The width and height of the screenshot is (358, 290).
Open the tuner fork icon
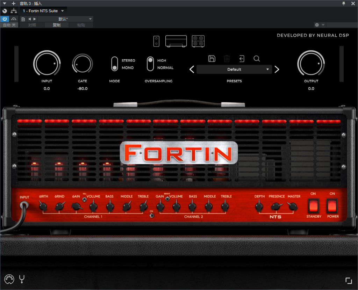click(22, 279)
